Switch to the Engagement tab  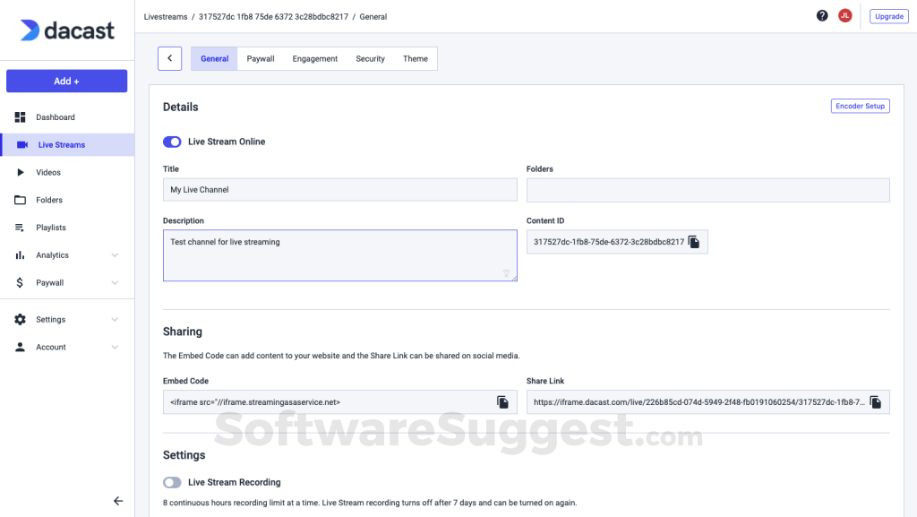[x=314, y=58]
